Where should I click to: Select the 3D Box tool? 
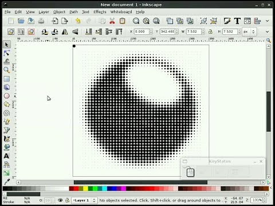pos(7,87)
